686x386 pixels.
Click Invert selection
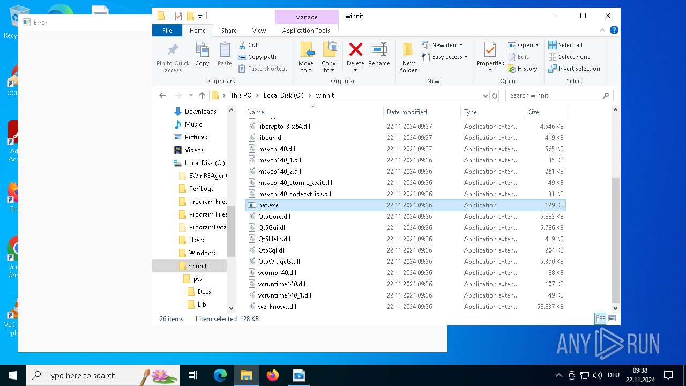click(574, 69)
